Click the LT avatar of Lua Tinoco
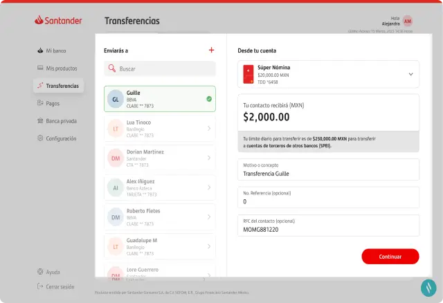The width and height of the screenshot is (443, 303). click(x=116, y=129)
